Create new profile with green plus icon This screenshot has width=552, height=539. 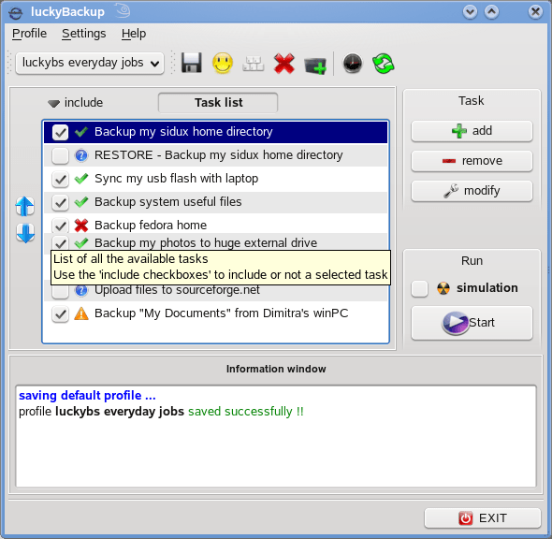[x=315, y=66]
